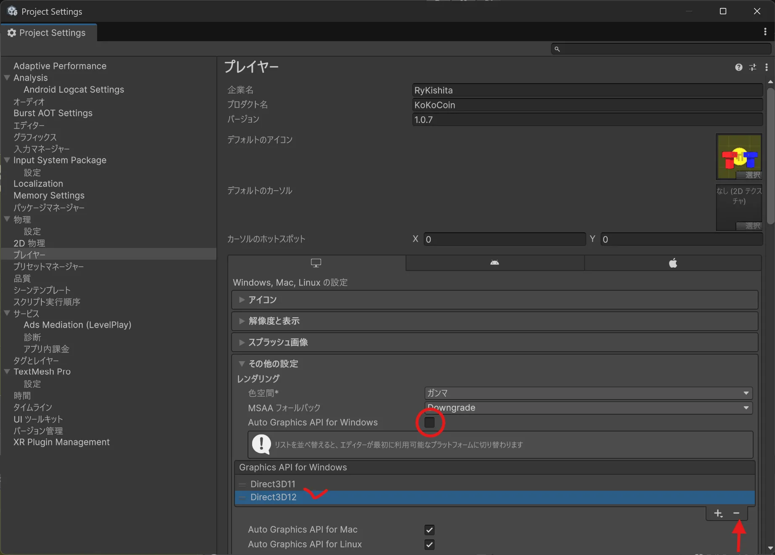This screenshot has width=775, height=555.
Task: Open the window's three-dot options menu
Action: (765, 32)
